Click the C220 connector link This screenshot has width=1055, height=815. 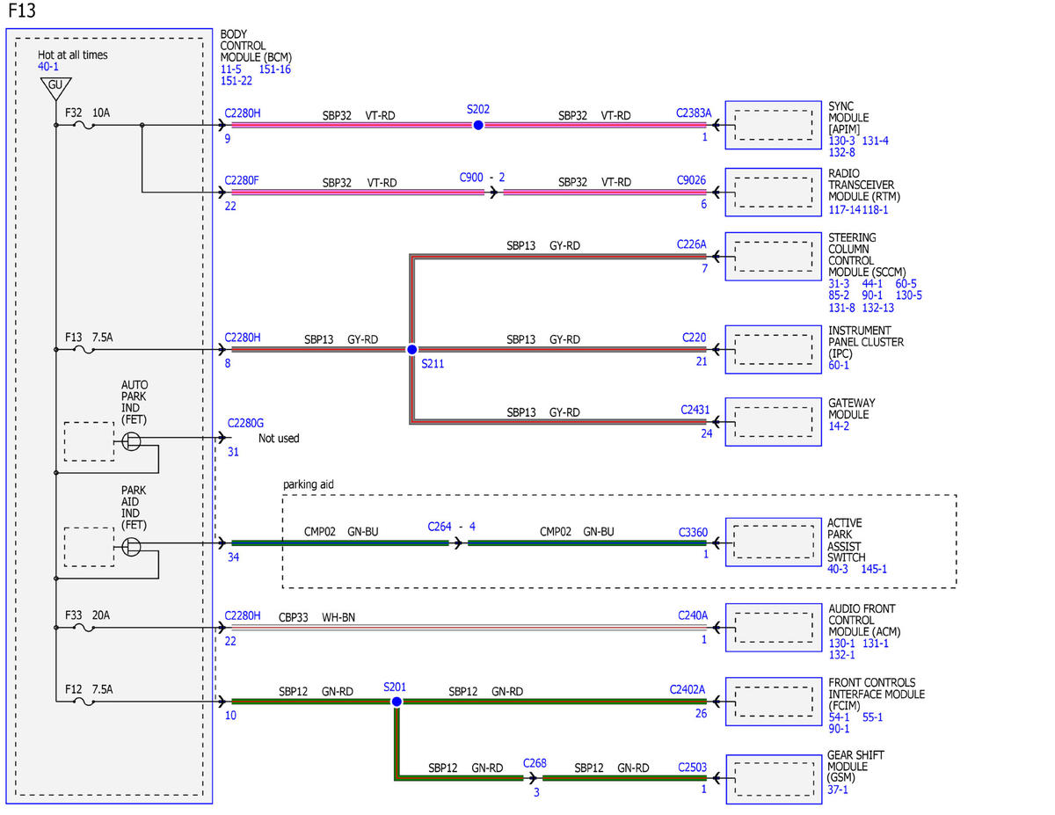(695, 337)
